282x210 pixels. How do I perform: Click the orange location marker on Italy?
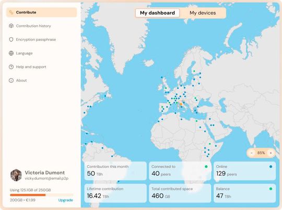click(181, 104)
